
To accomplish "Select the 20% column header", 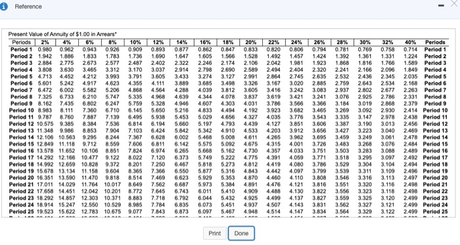I will point(251,43).
